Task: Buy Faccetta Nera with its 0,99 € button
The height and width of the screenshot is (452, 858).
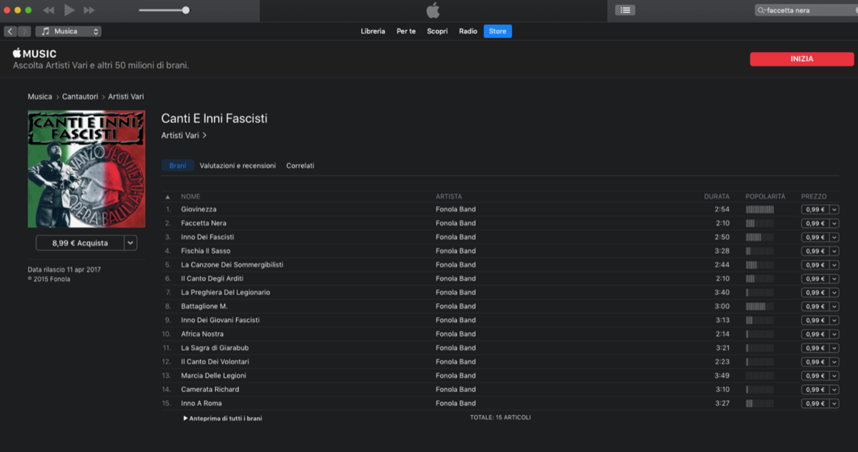Action: click(815, 223)
